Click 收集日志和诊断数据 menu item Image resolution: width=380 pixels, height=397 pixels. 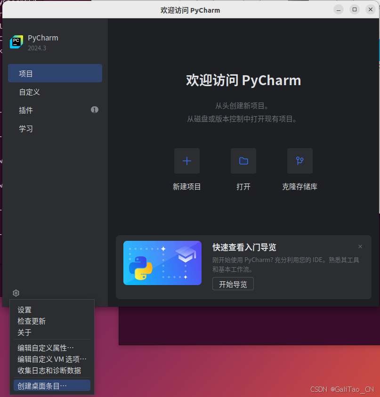point(52,371)
